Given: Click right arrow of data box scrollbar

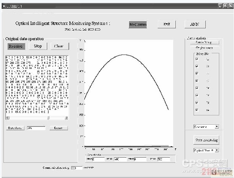Looking at the screenshot, I should 67,118.
